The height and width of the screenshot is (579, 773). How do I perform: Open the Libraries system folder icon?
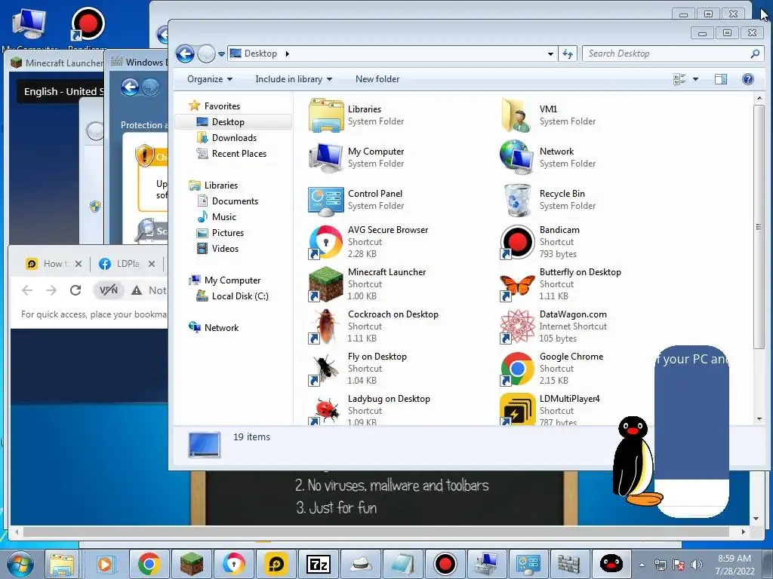click(326, 115)
